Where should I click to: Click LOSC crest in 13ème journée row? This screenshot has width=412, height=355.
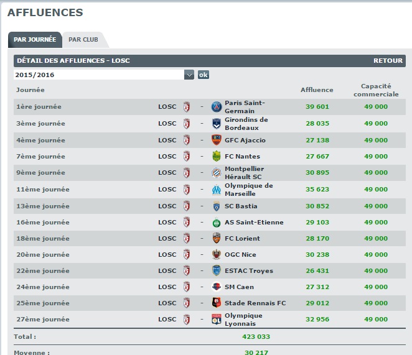pos(187,206)
